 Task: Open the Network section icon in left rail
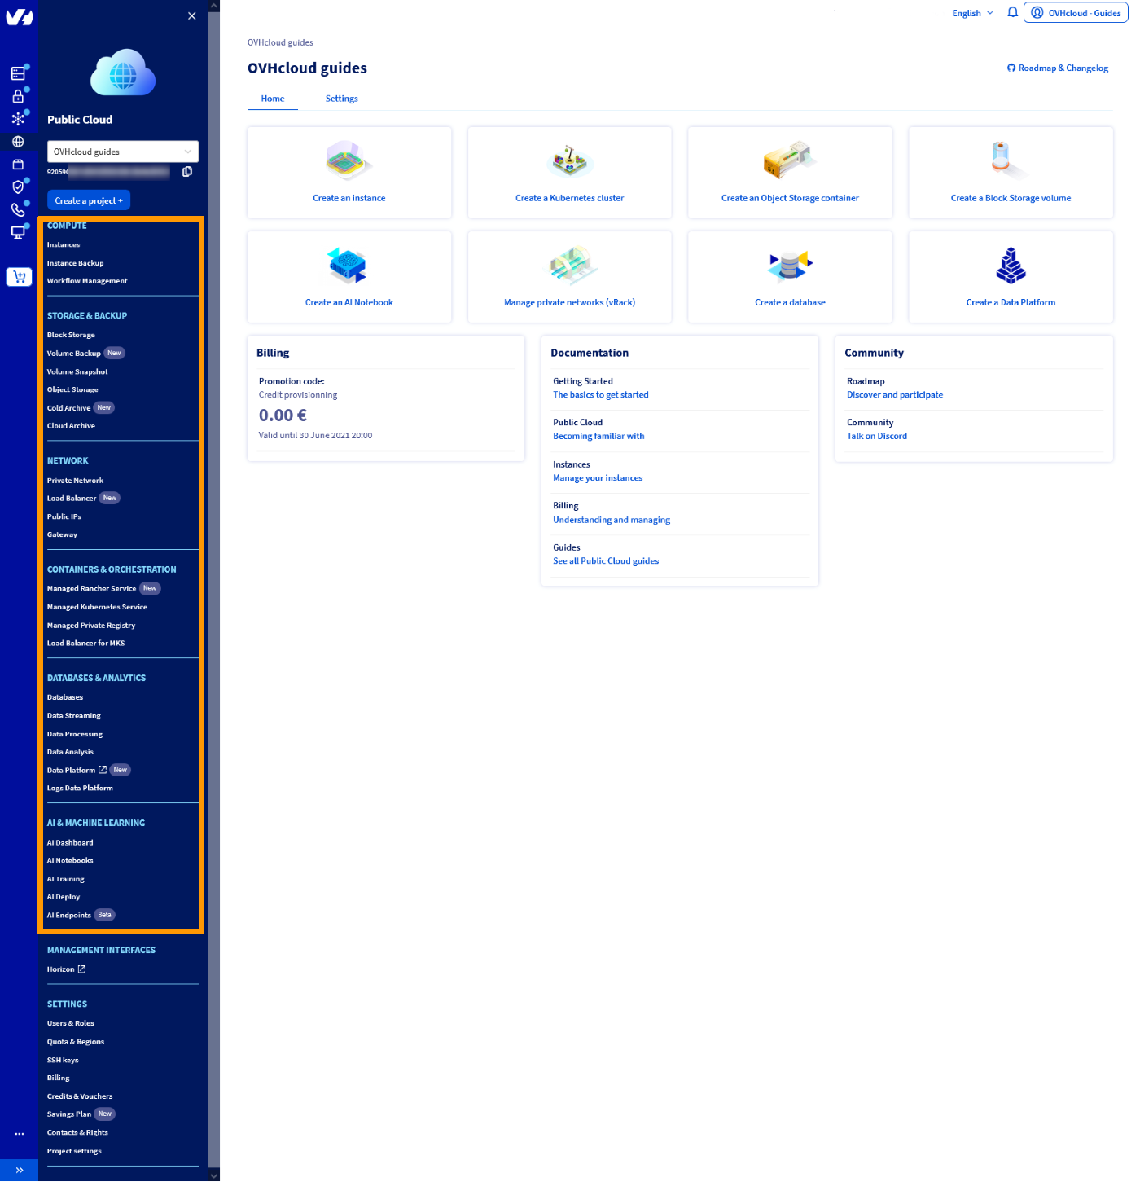(x=18, y=118)
